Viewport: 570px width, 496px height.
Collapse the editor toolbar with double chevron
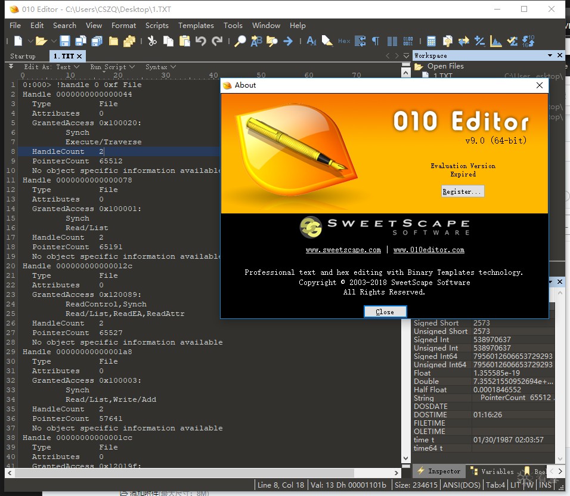click(11, 66)
